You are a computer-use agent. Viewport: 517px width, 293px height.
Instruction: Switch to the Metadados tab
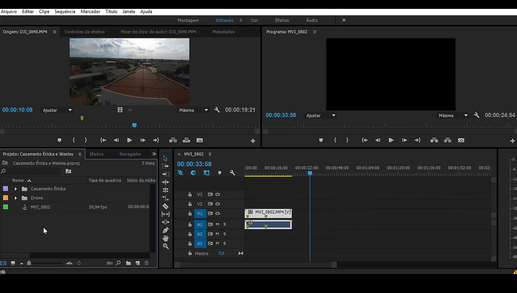pyautogui.click(x=223, y=32)
